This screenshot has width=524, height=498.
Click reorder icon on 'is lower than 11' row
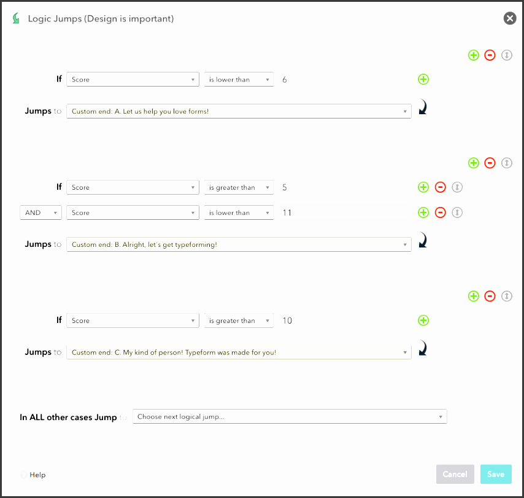457,212
